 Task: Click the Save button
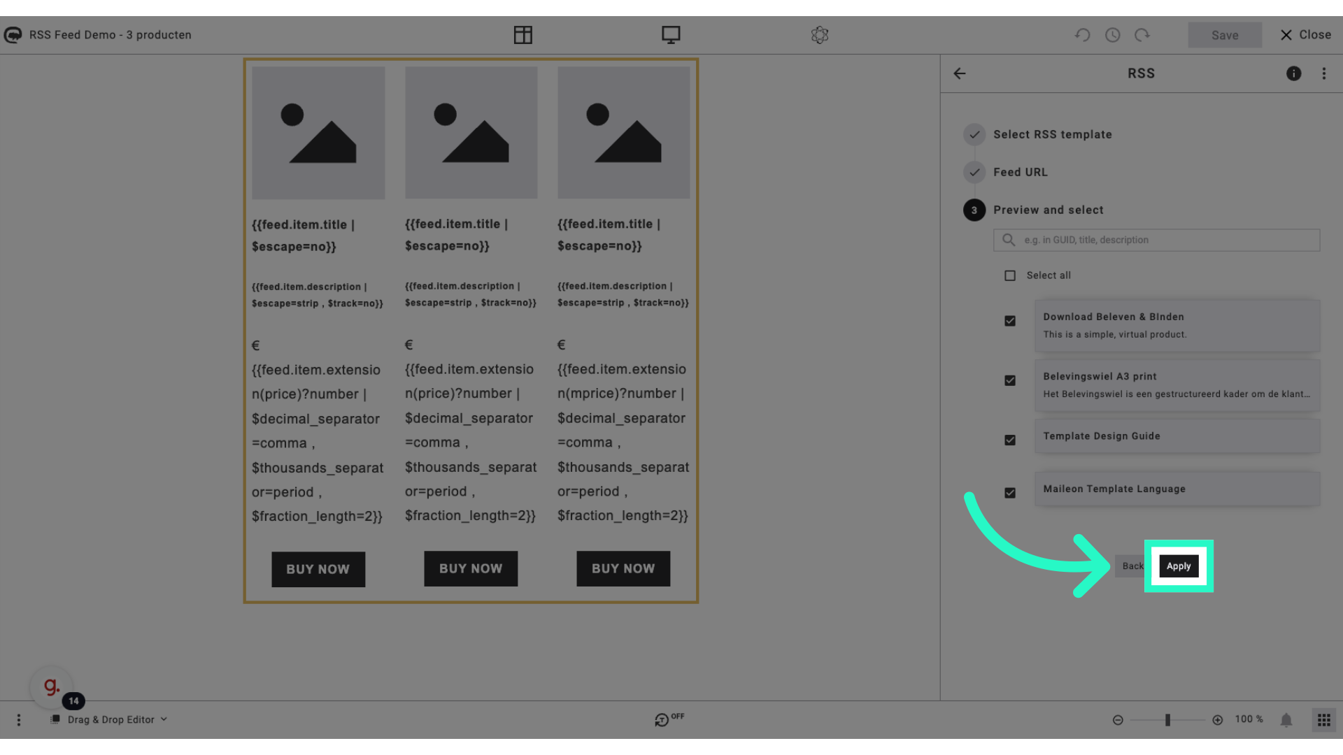click(1225, 35)
